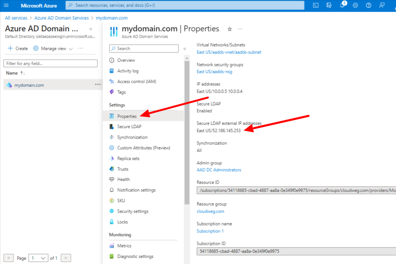The image size is (396, 264).
Task: Open Directories and subscriptions filter icon
Action: click(329, 5)
